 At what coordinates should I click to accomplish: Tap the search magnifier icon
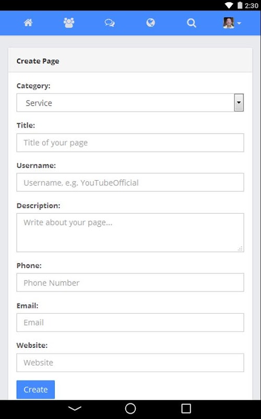pyautogui.click(x=191, y=23)
